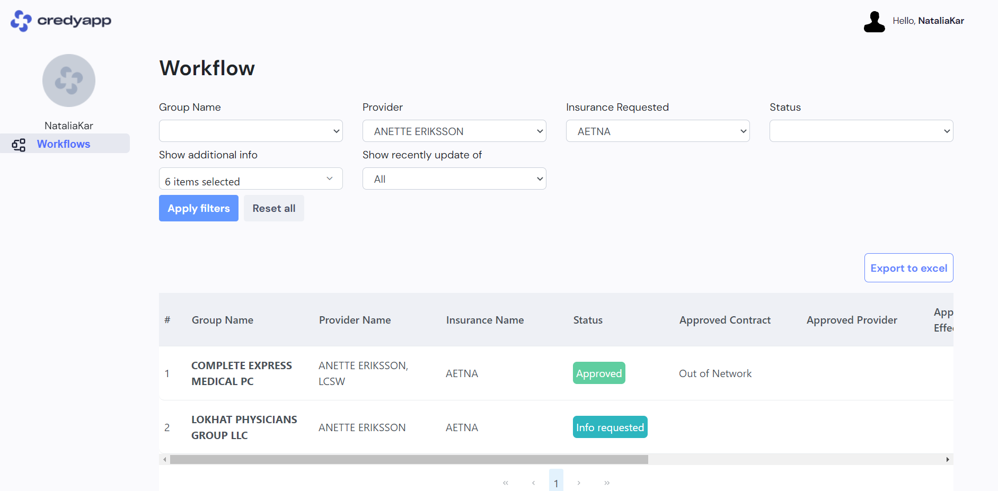Expand the 6 items selected multiselect
The image size is (998, 491).
[251, 178]
